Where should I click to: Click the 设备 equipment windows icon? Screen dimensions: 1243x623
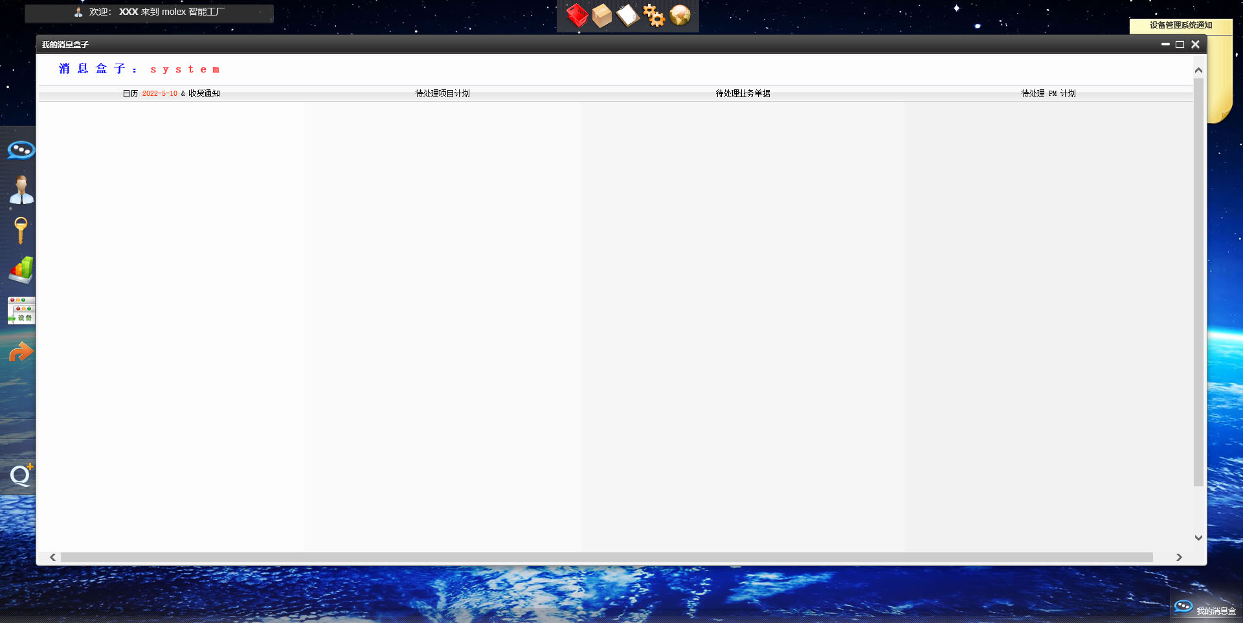click(x=21, y=311)
